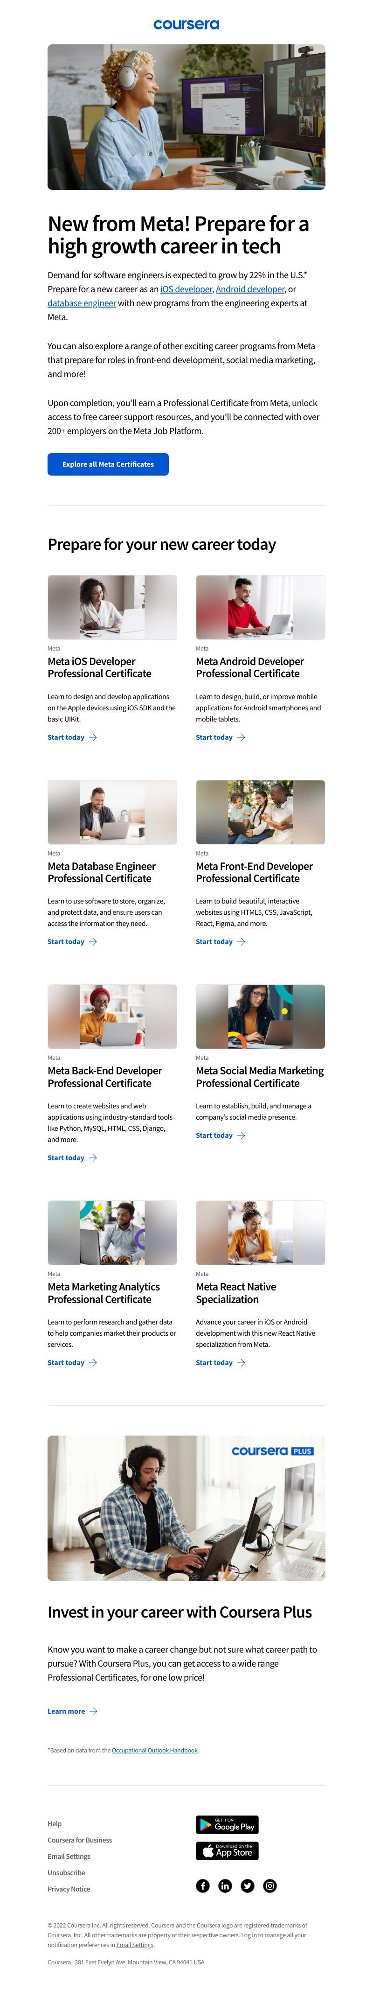This screenshot has height=1997, width=373.
Task: Tap the Google Play store badge
Action: click(227, 1824)
